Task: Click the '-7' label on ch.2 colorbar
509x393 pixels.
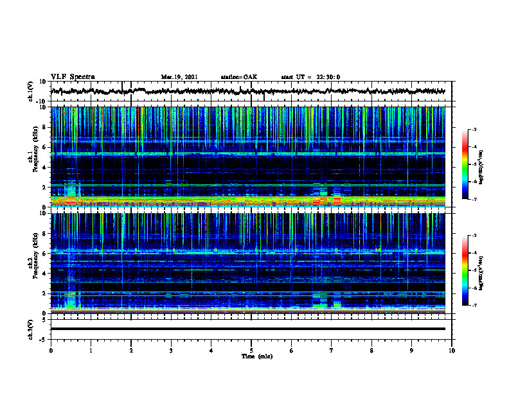Action: (474, 305)
